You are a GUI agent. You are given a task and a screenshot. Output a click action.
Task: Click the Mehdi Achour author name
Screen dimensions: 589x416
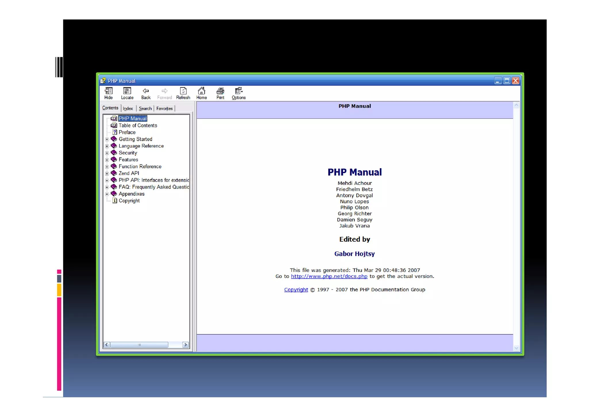click(355, 183)
